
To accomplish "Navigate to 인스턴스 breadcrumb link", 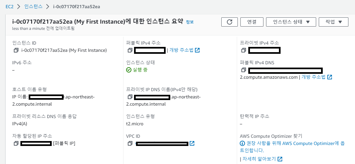I will point(33,7).
